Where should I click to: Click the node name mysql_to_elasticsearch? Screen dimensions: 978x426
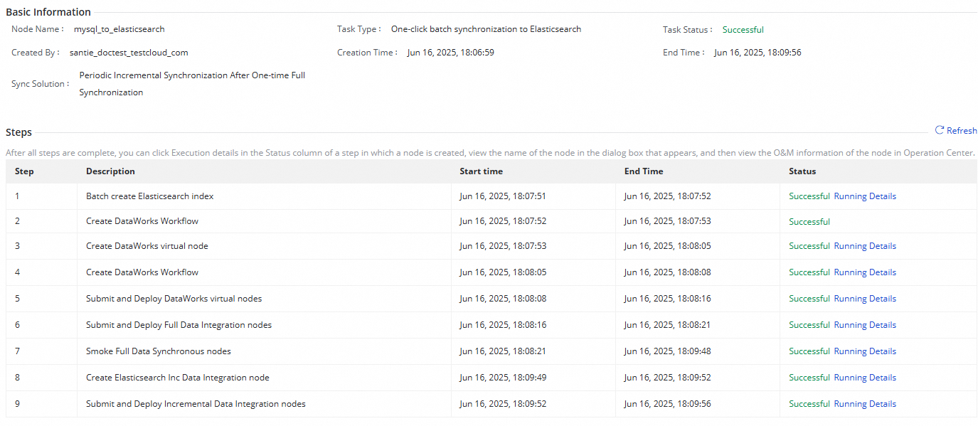[119, 30]
